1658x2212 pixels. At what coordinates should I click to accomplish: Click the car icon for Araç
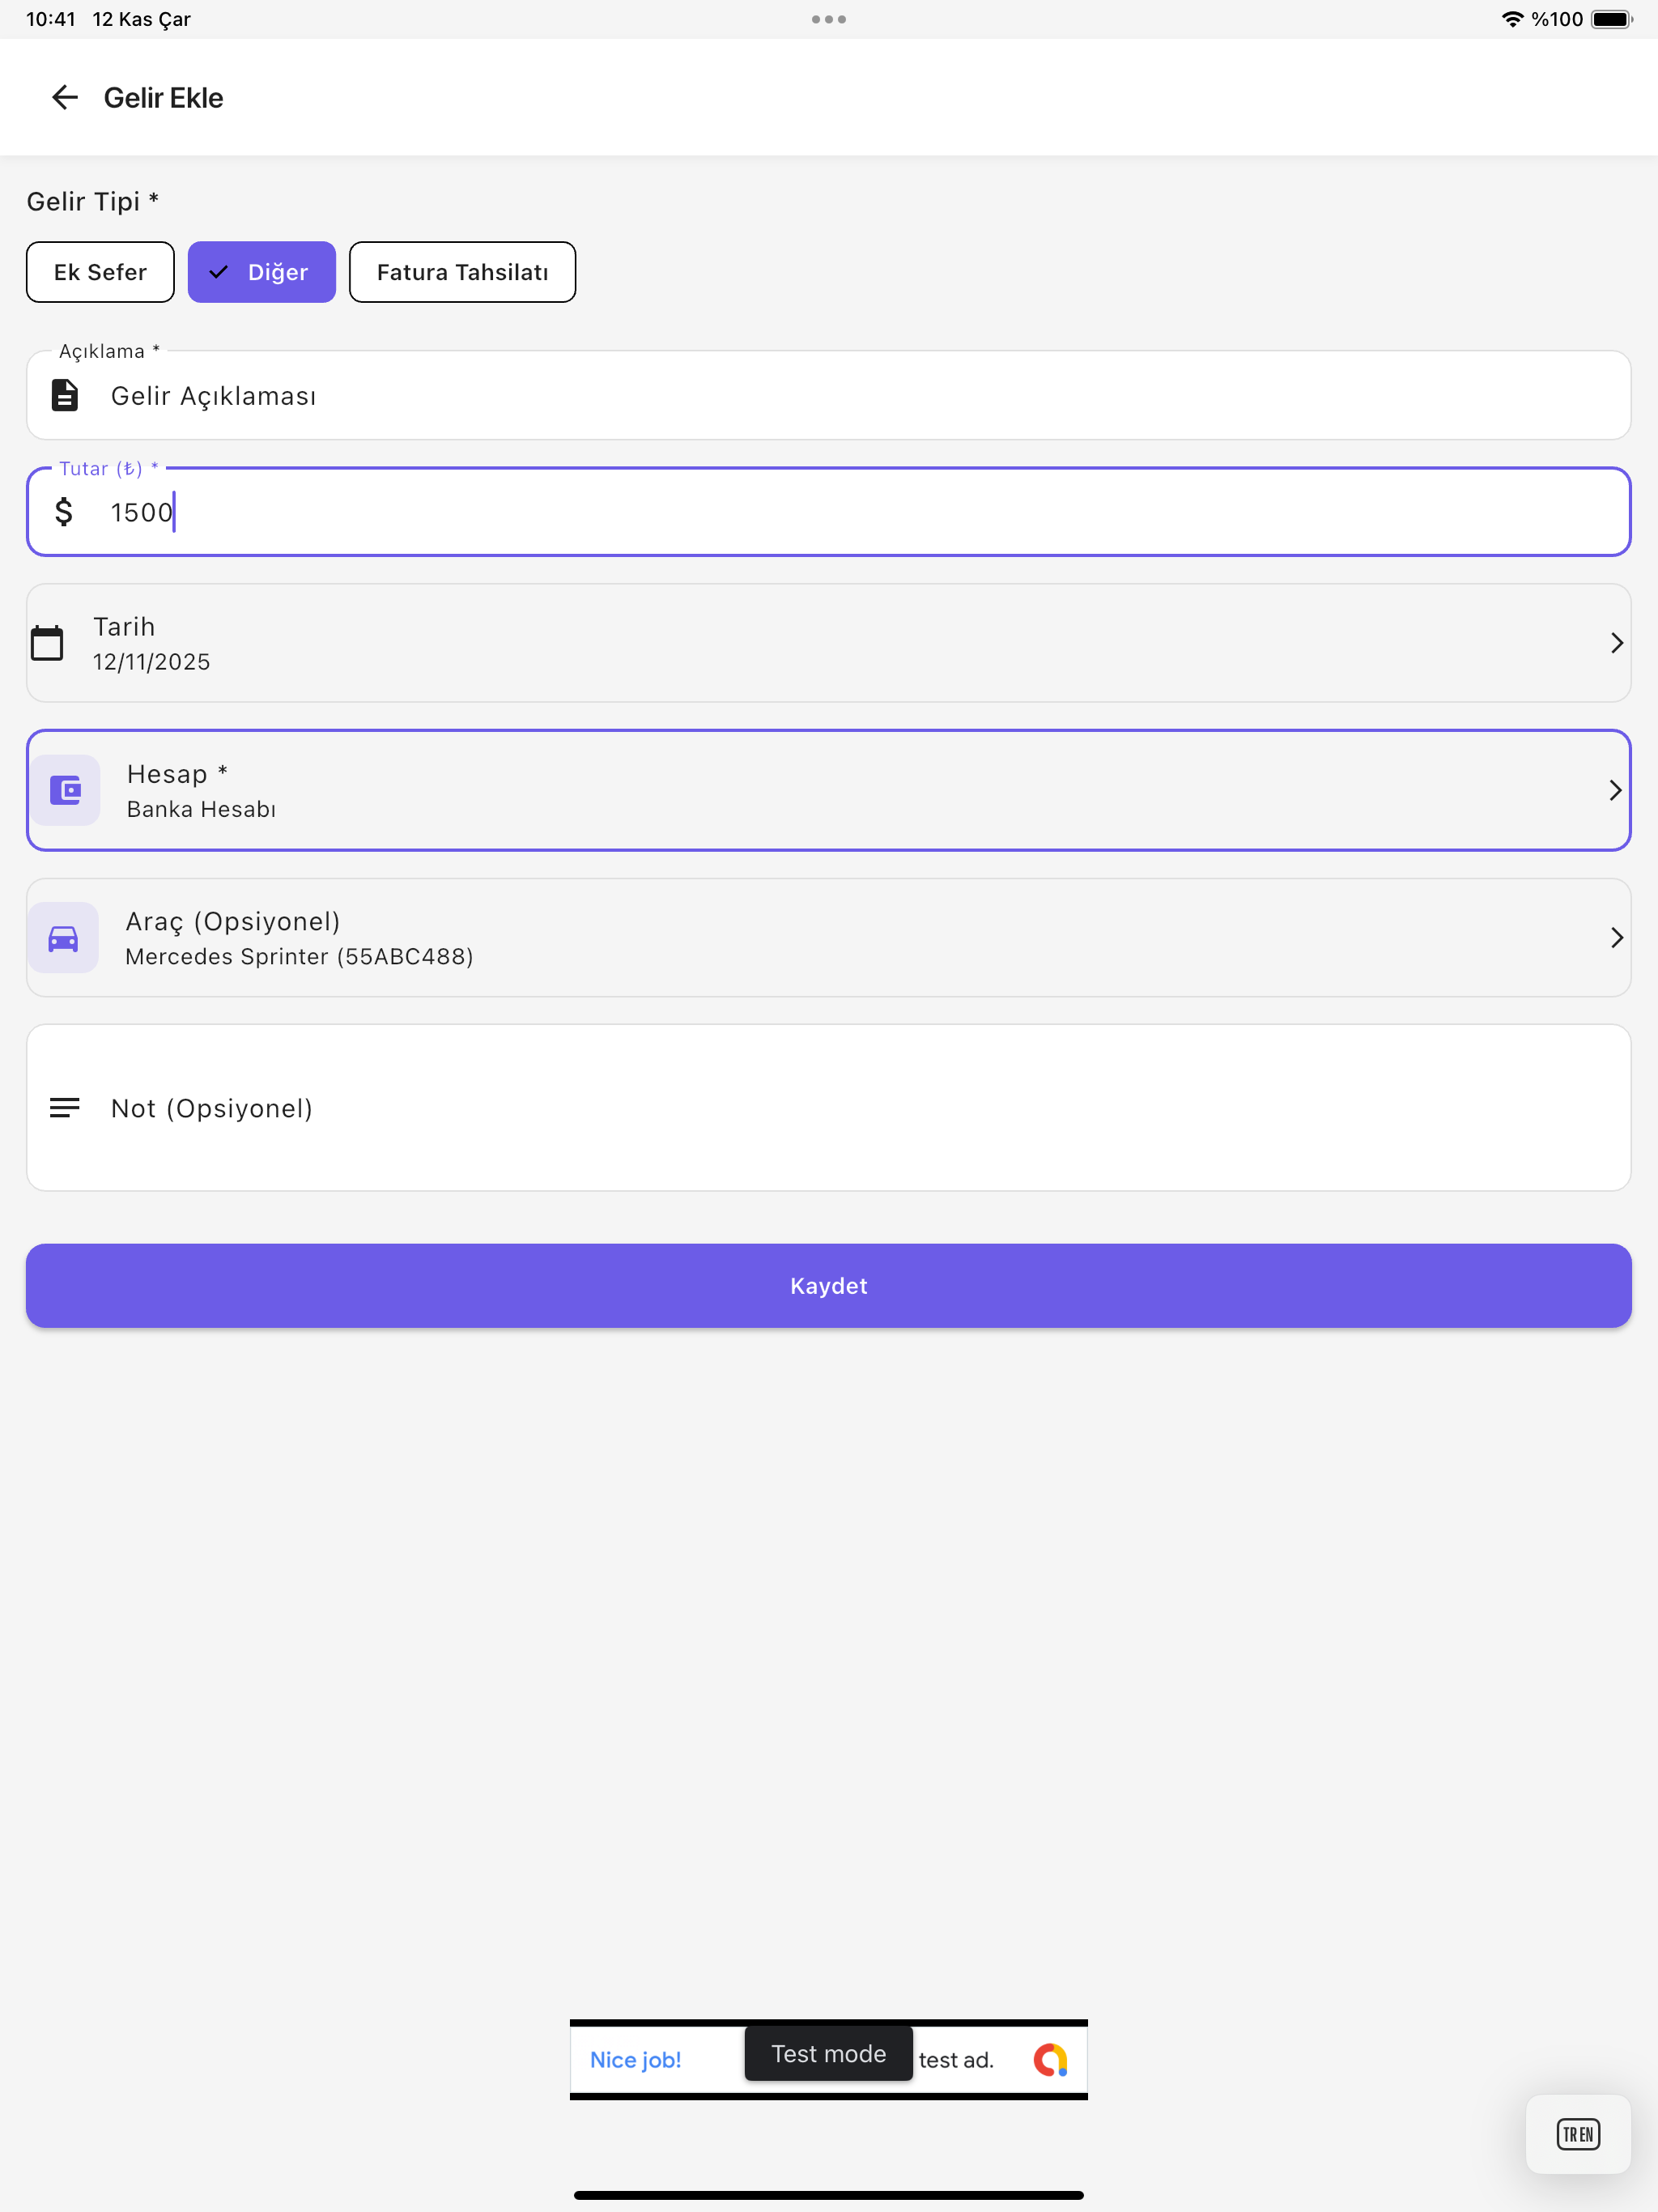point(63,938)
